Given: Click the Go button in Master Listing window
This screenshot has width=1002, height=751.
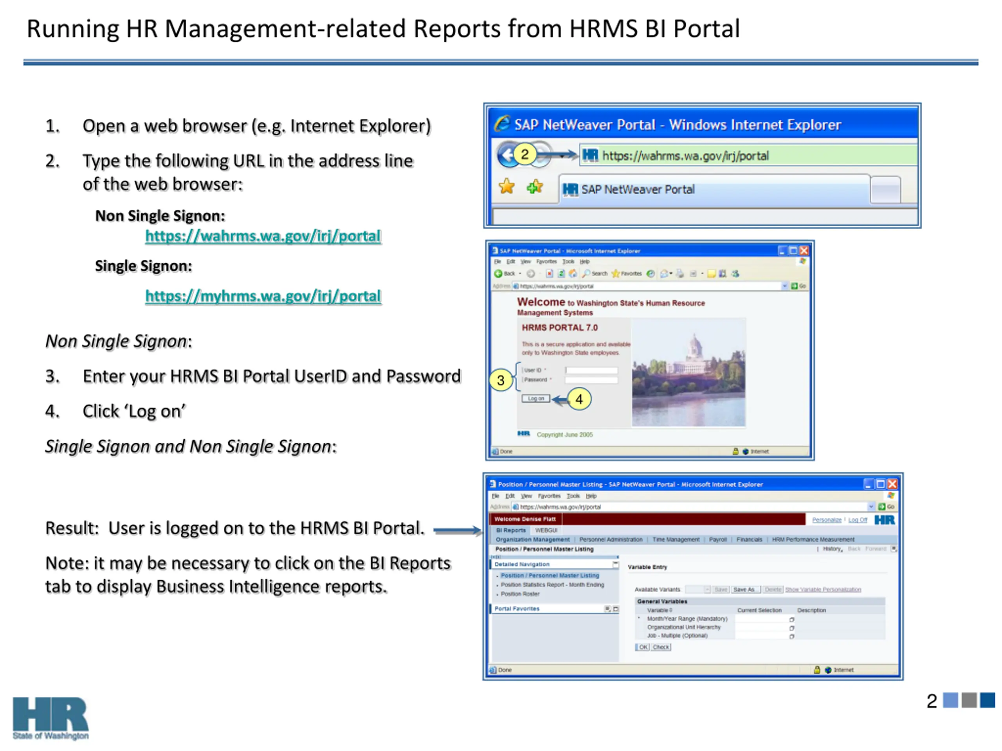Looking at the screenshot, I should (x=887, y=507).
